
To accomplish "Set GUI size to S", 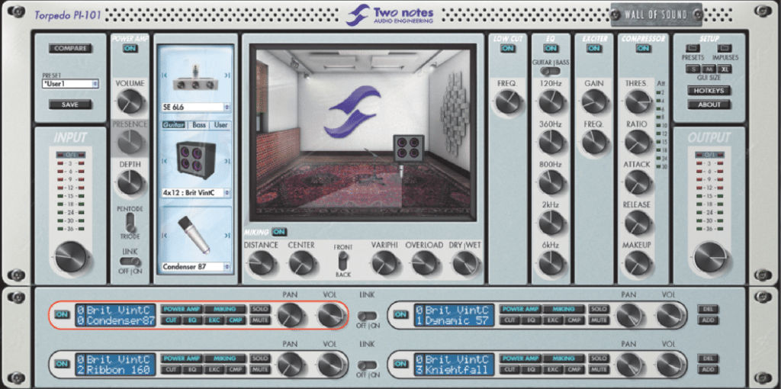I will coord(694,69).
